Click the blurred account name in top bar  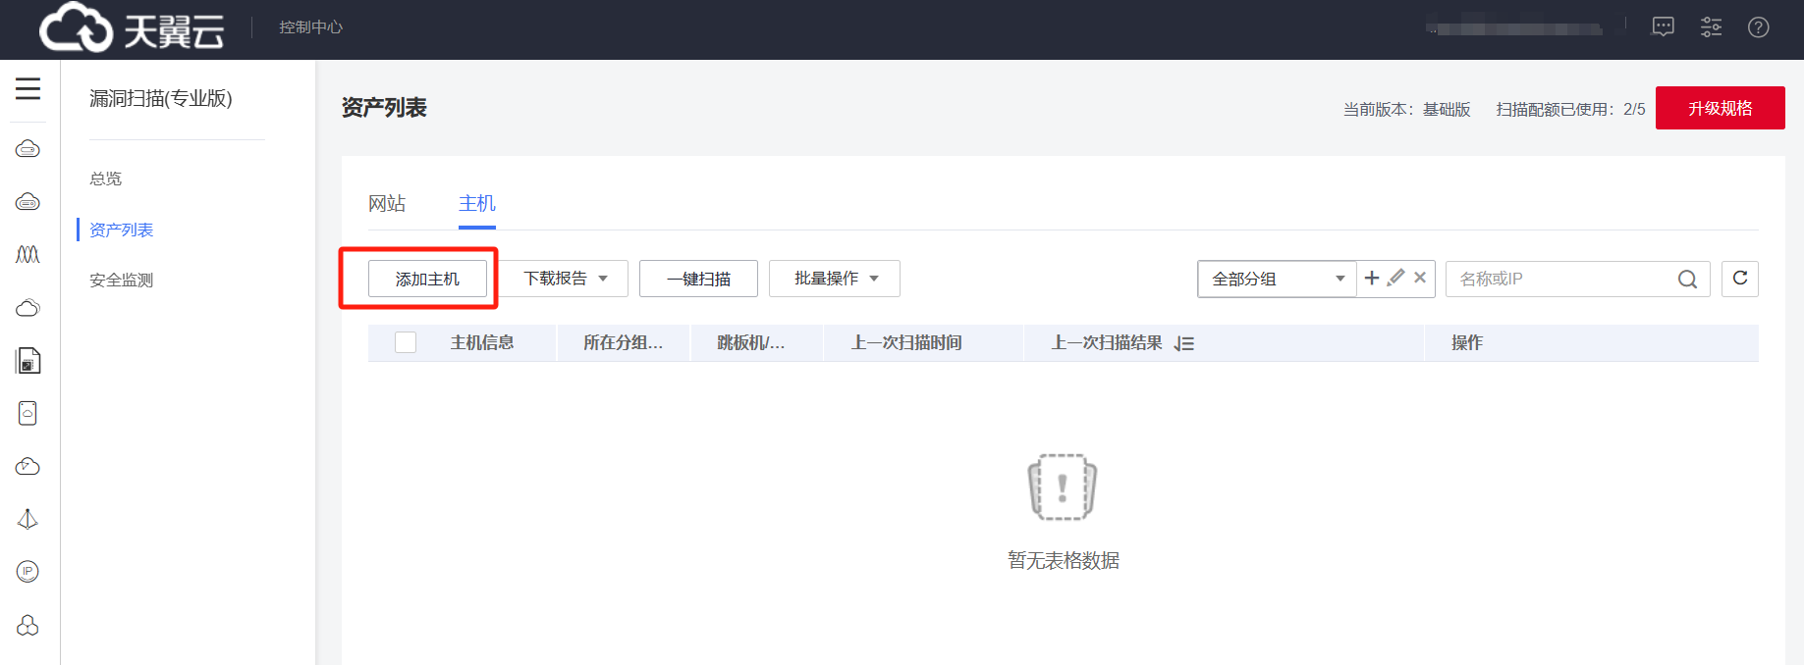click(1514, 27)
